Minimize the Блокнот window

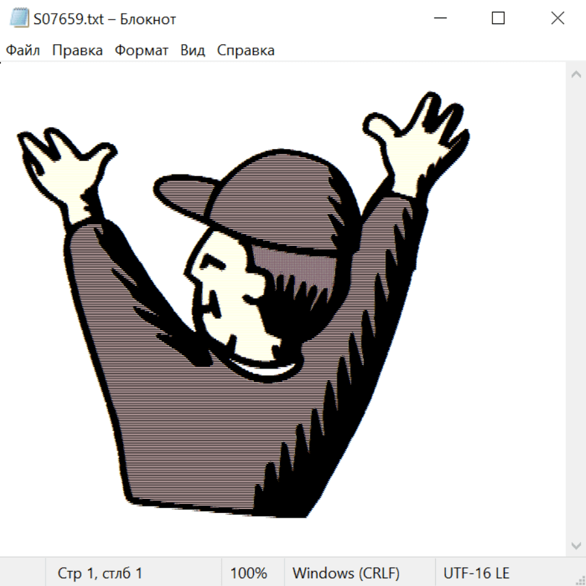439,19
